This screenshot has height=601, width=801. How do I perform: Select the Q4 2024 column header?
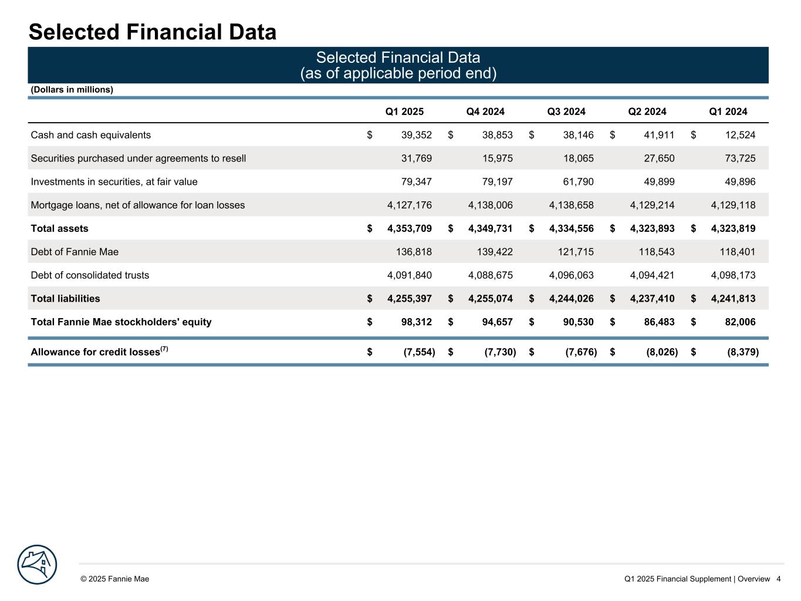[x=485, y=112]
